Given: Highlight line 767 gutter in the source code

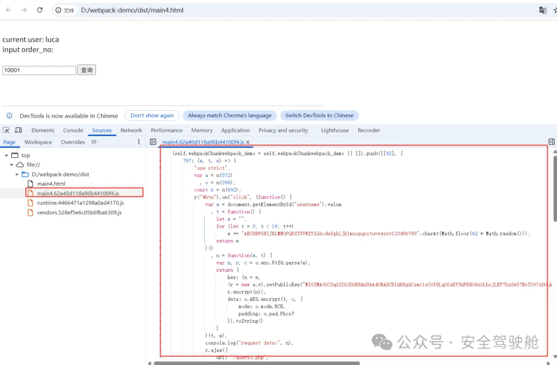Looking at the screenshot, I should tap(188, 160).
